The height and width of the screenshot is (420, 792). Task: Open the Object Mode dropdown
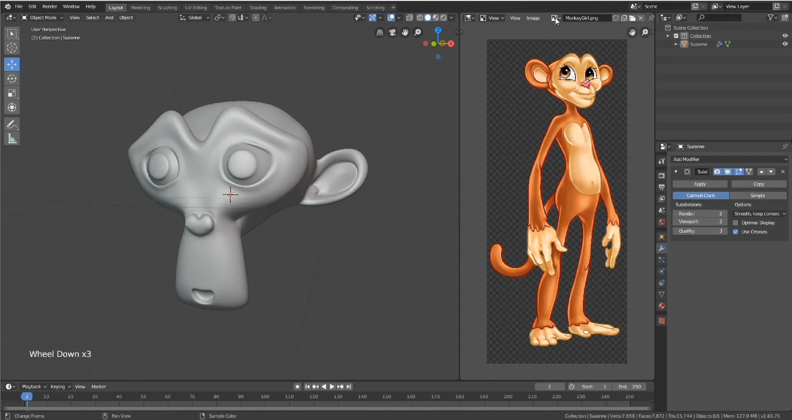tap(43, 18)
